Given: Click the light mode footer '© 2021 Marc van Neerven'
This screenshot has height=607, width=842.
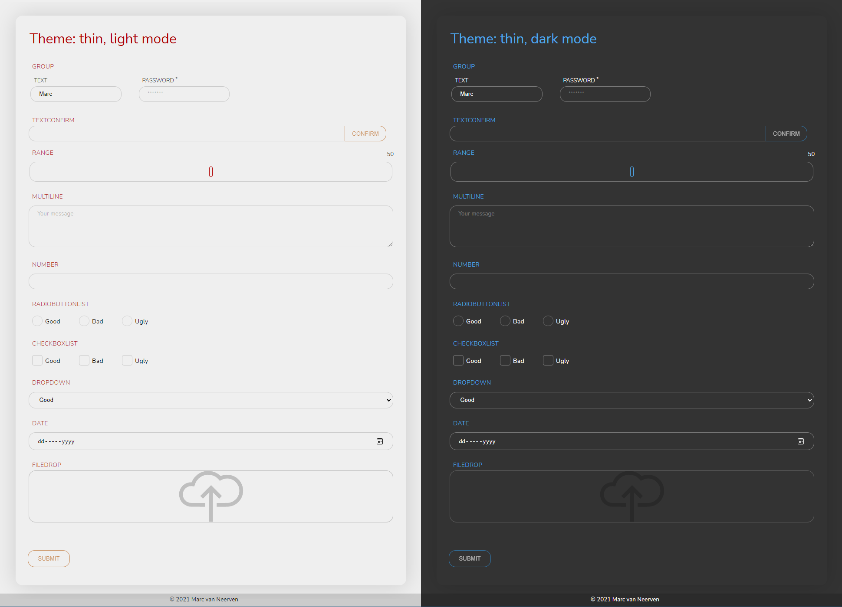Looking at the screenshot, I should [x=204, y=599].
